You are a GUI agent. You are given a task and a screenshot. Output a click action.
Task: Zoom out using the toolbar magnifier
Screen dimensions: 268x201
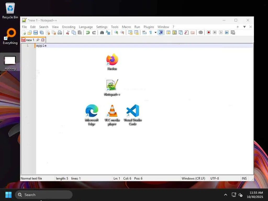(122, 32)
